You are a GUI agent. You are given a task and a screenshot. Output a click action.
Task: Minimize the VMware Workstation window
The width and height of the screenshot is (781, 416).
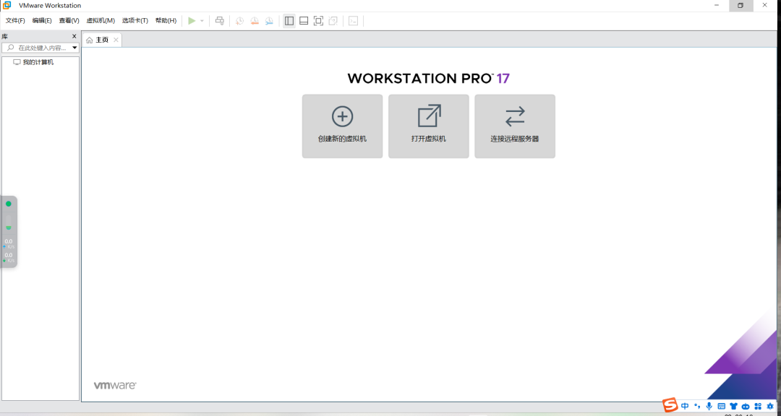pos(717,6)
